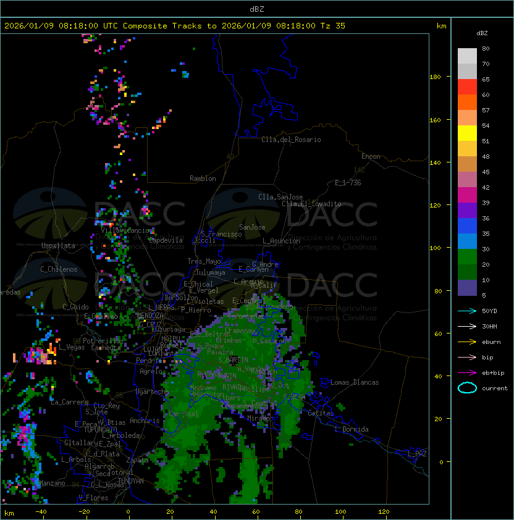The height and width of the screenshot is (520, 514).
Task: Click the '120' tick on the horizontal km axis
Action: 384,512
